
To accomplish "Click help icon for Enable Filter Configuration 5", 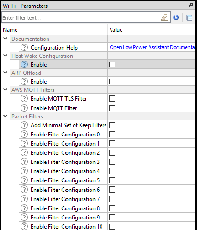I will [24, 180].
